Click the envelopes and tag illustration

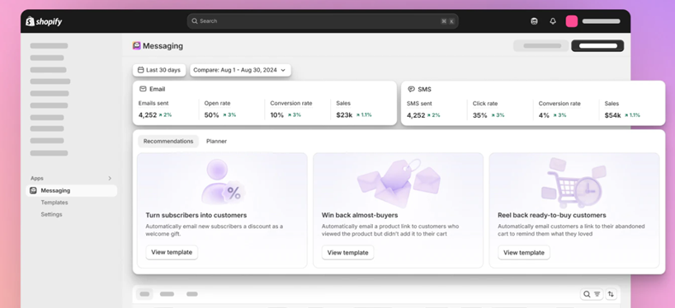[399, 183]
